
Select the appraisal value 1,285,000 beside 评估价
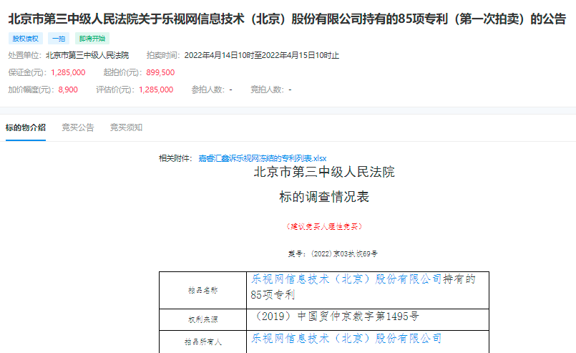pyautogui.click(x=156, y=90)
